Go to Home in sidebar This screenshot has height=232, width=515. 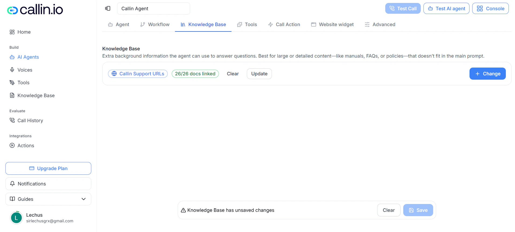coord(20,32)
